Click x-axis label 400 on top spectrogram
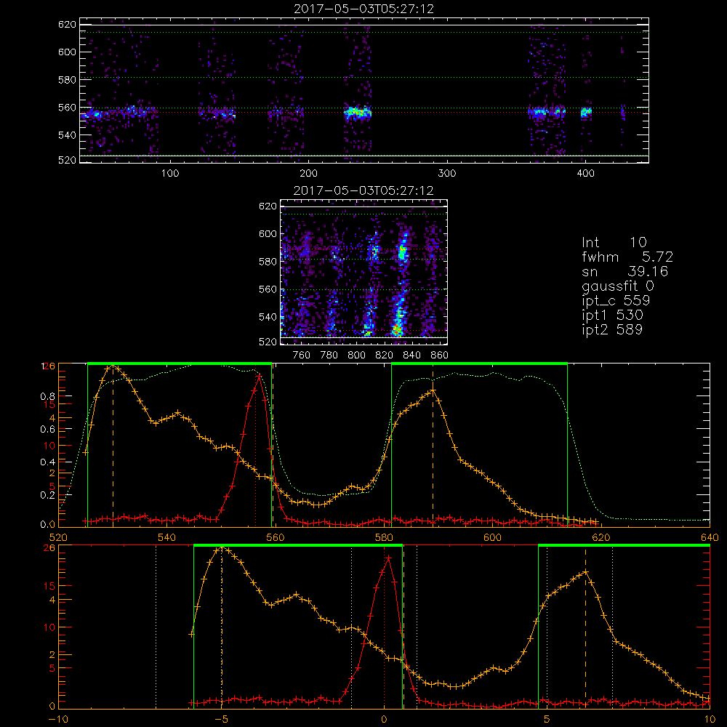The height and width of the screenshot is (727, 727). (585, 174)
